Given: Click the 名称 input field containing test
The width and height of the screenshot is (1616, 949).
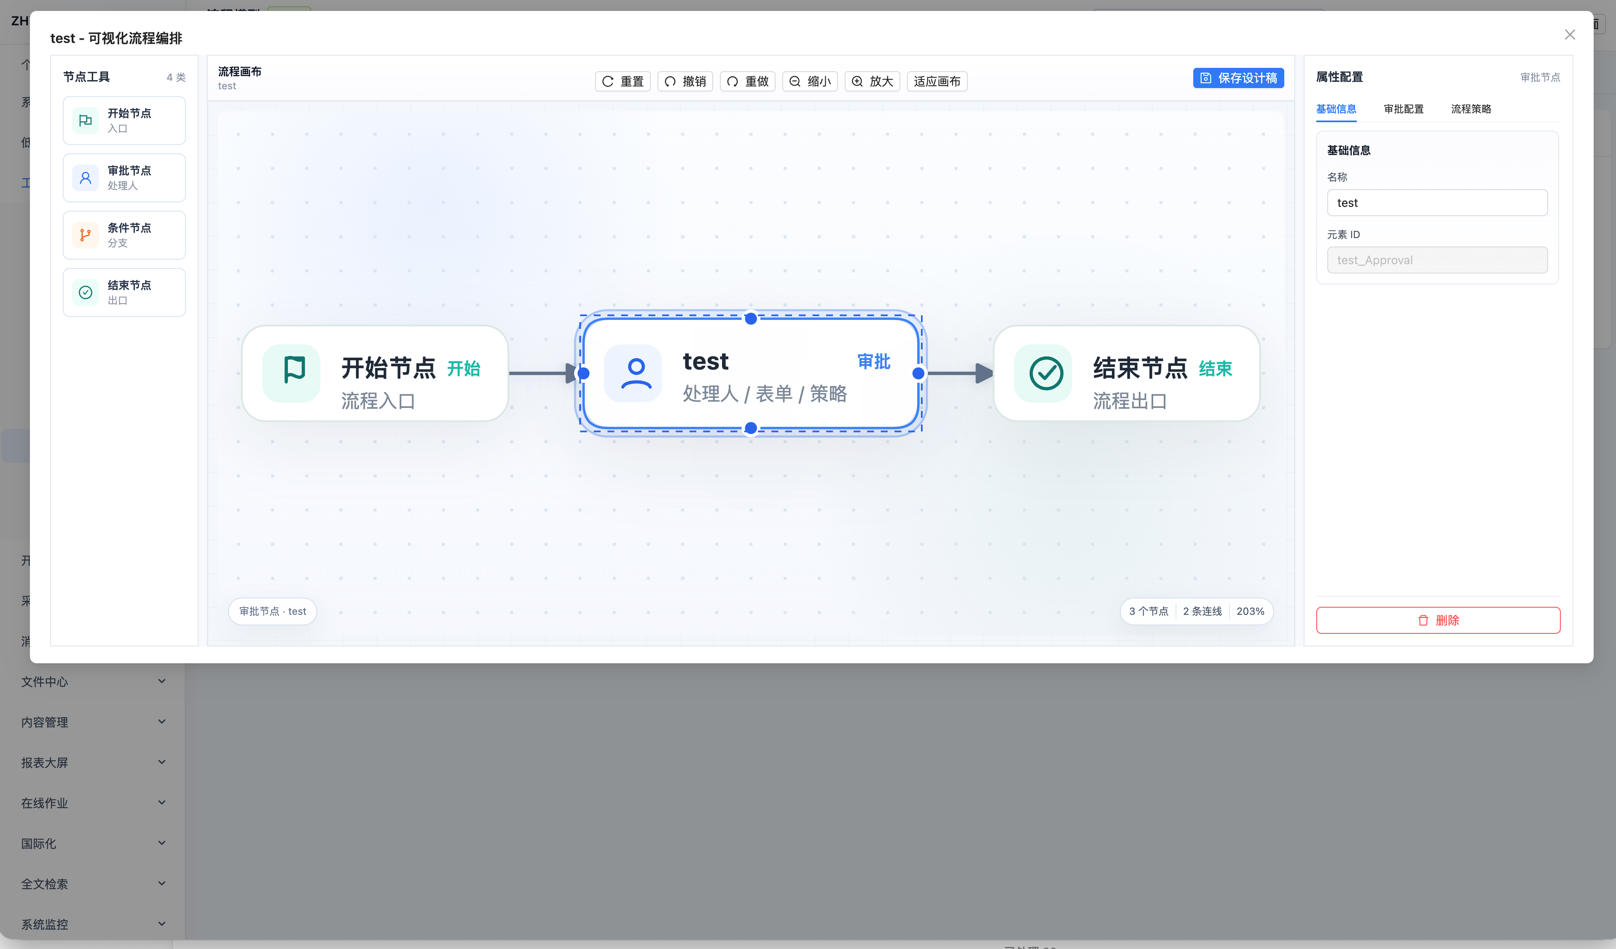Looking at the screenshot, I should [x=1437, y=203].
